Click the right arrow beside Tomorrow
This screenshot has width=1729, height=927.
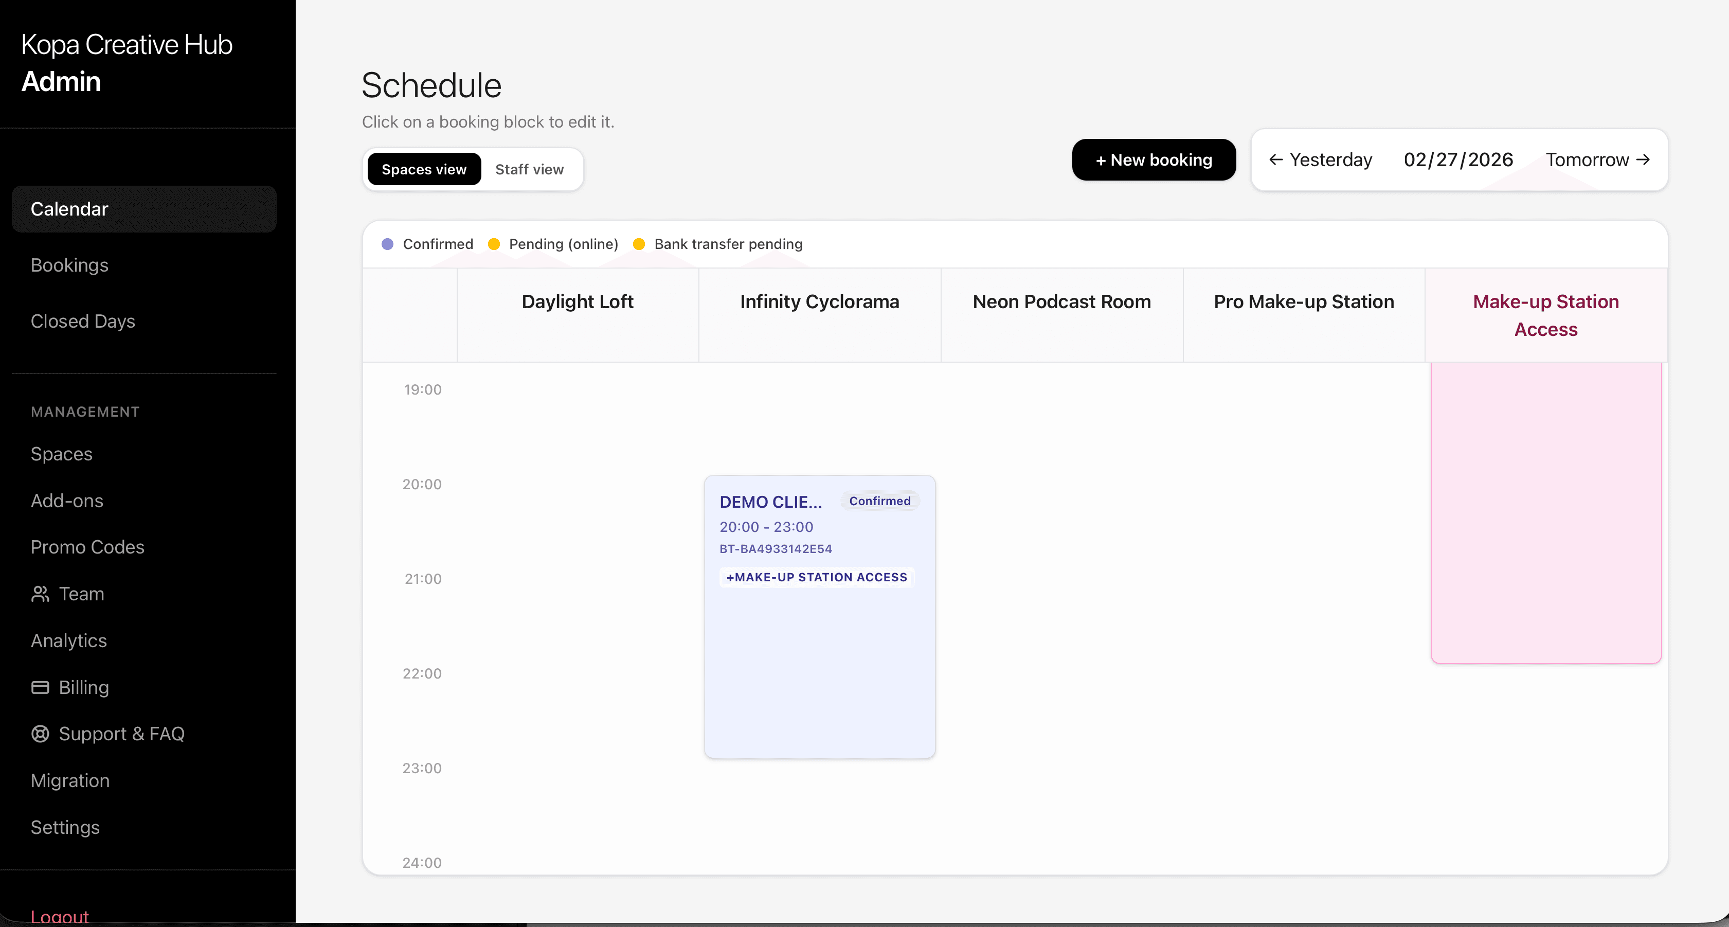coord(1643,160)
